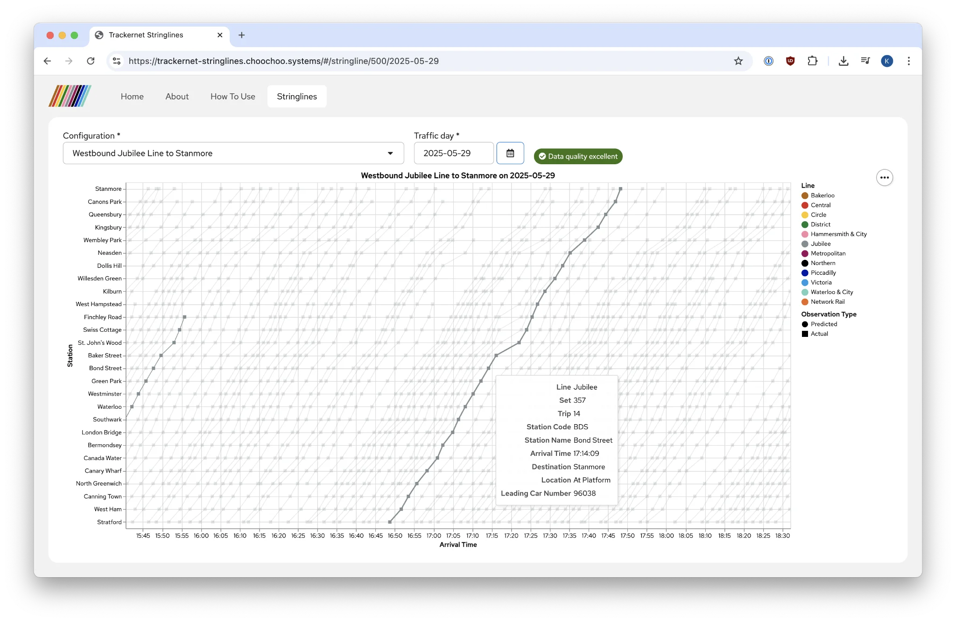
Task: Open the 1Password extension icon
Action: 768,61
